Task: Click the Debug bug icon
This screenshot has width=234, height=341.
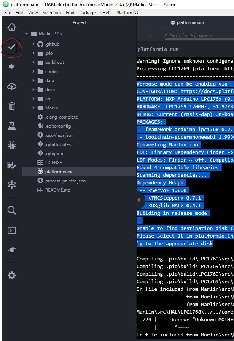Action: (x=12, y=145)
